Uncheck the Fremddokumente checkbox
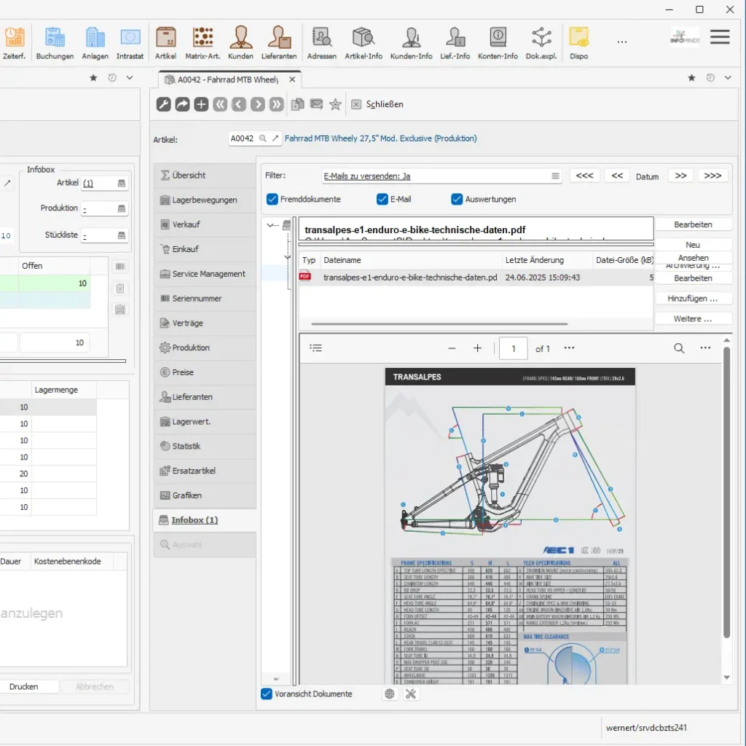This screenshot has width=746, height=746. (x=272, y=200)
